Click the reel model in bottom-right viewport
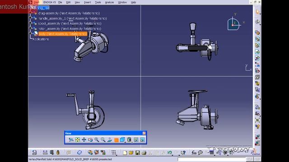This screenshot has height=162, width=289. point(197,110)
